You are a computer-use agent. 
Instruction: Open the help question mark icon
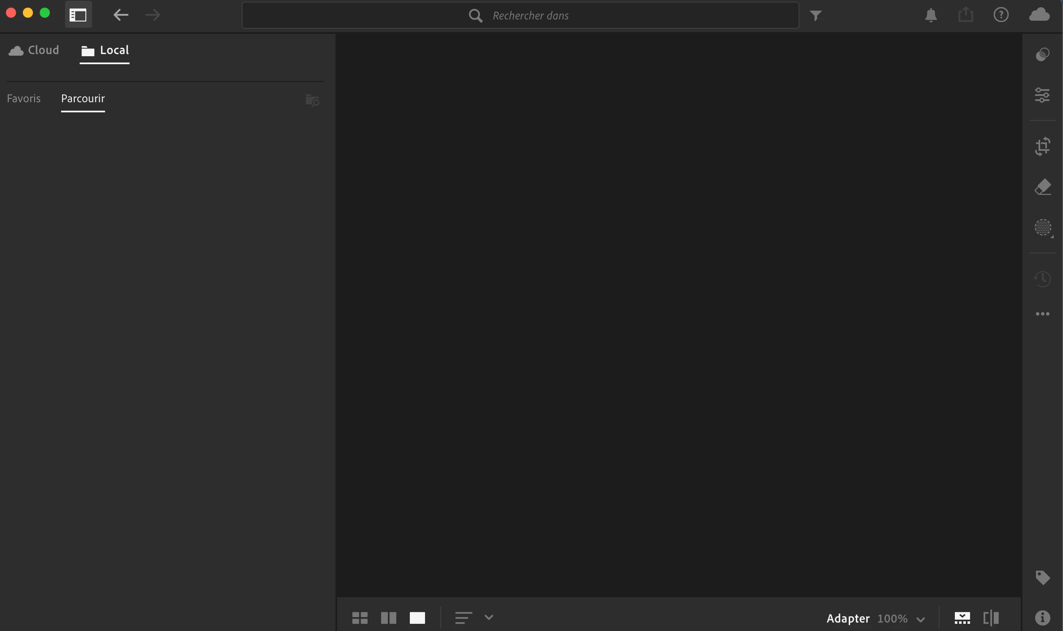click(1000, 15)
